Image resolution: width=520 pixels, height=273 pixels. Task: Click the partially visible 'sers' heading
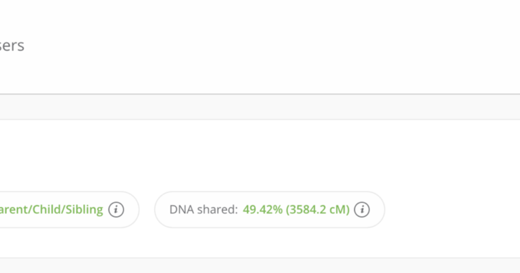tap(12, 45)
